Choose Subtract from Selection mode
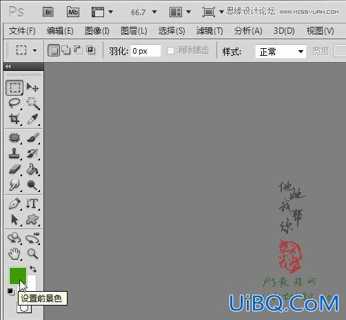Image resolution: width=346 pixels, height=320 pixels. (x=79, y=50)
